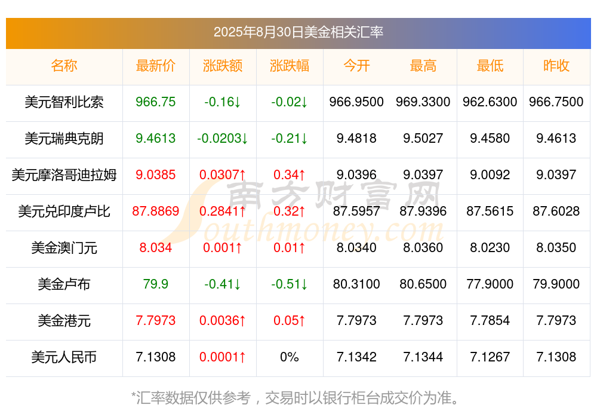Click the 美金卢布 row name

pos(64,284)
